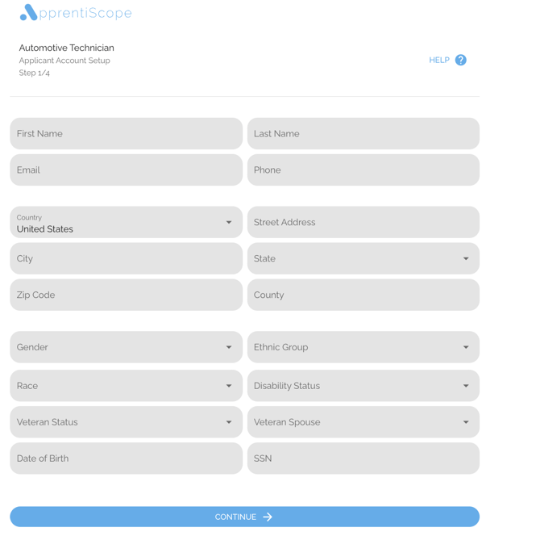Viewport: 540px width, 536px height.
Task: Click the HELP link
Action: pyautogui.click(x=438, y=60)
